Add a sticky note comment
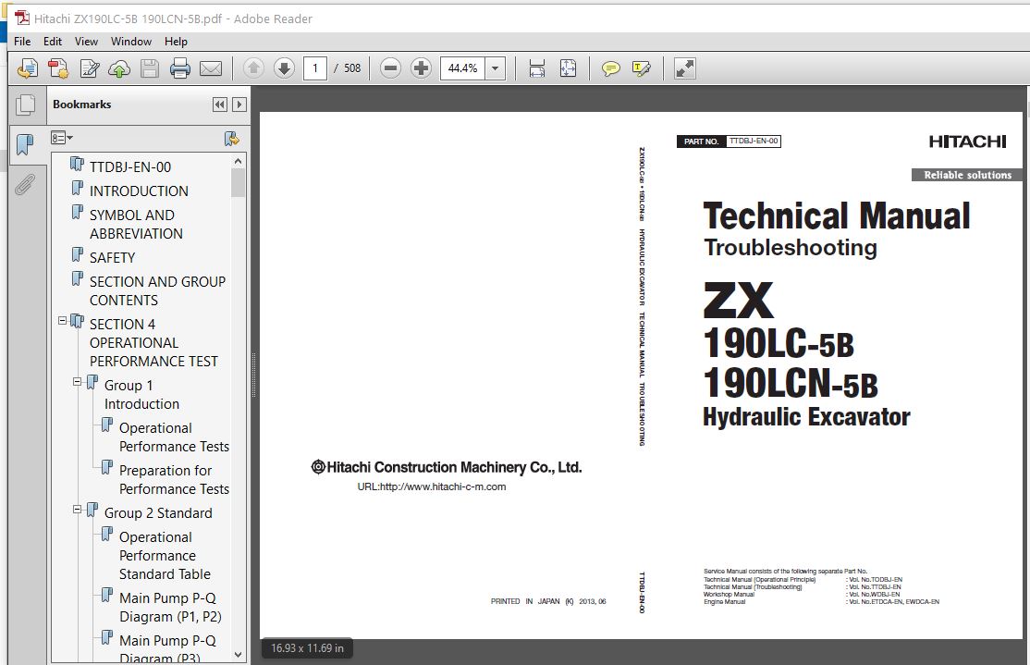The height and width of the screenshot is (665, 1030). tap(611, 68)
